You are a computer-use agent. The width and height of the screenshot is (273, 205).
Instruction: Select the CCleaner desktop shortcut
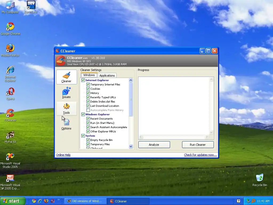click(10, 115)
